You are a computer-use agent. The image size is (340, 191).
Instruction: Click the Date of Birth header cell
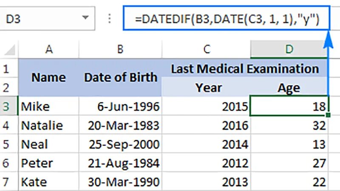pyautogui.click(x=120, y=78)
